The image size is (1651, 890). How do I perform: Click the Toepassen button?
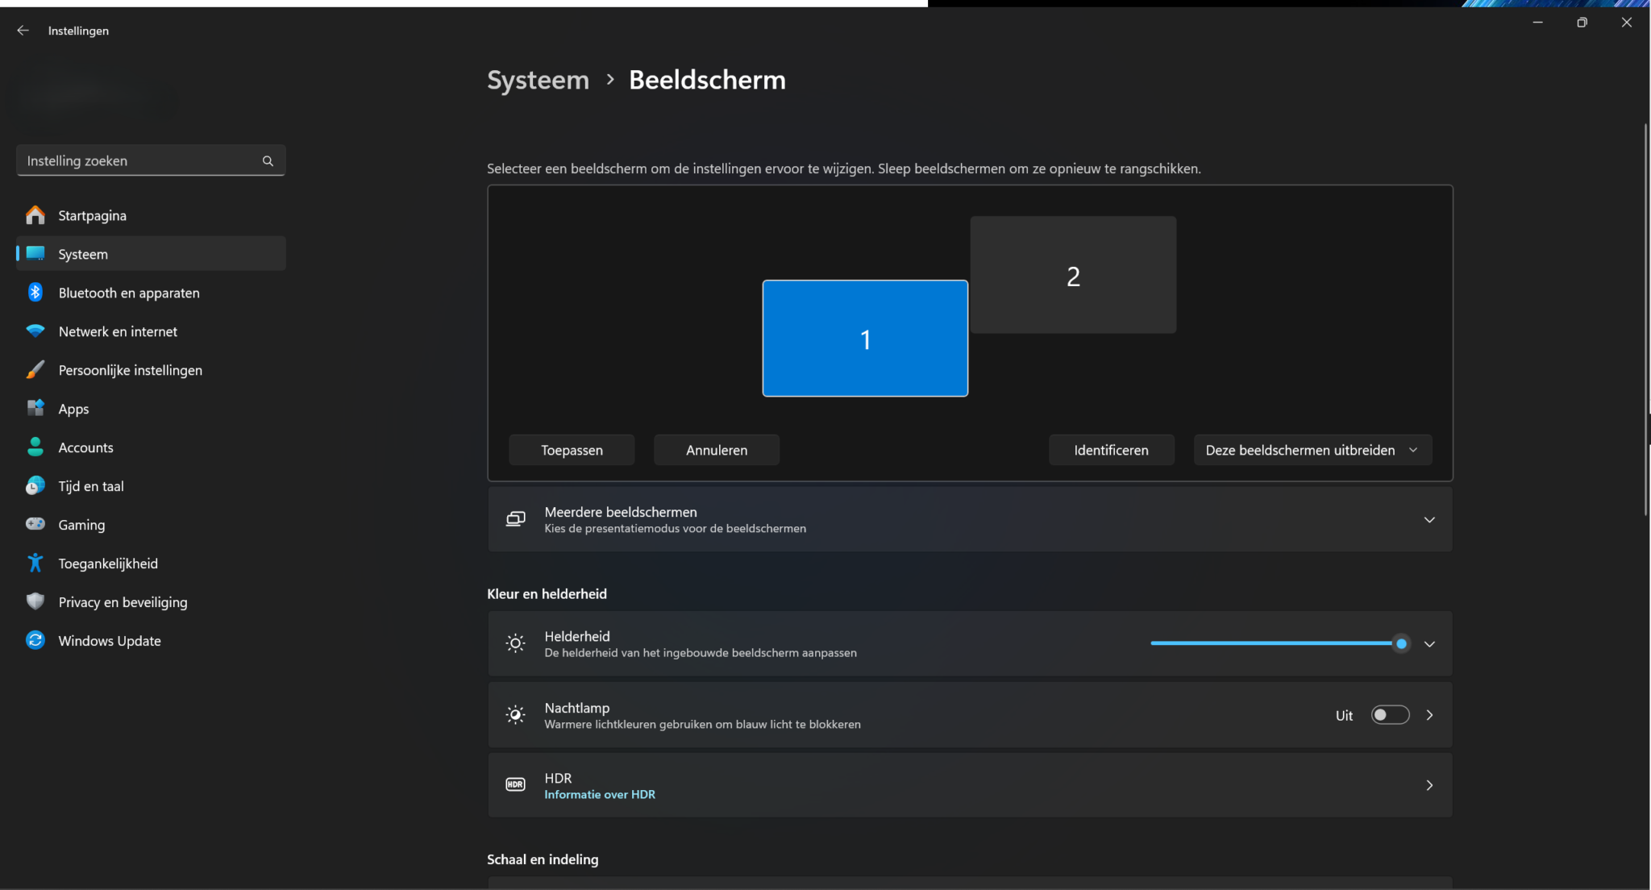(x=571, y=450)
